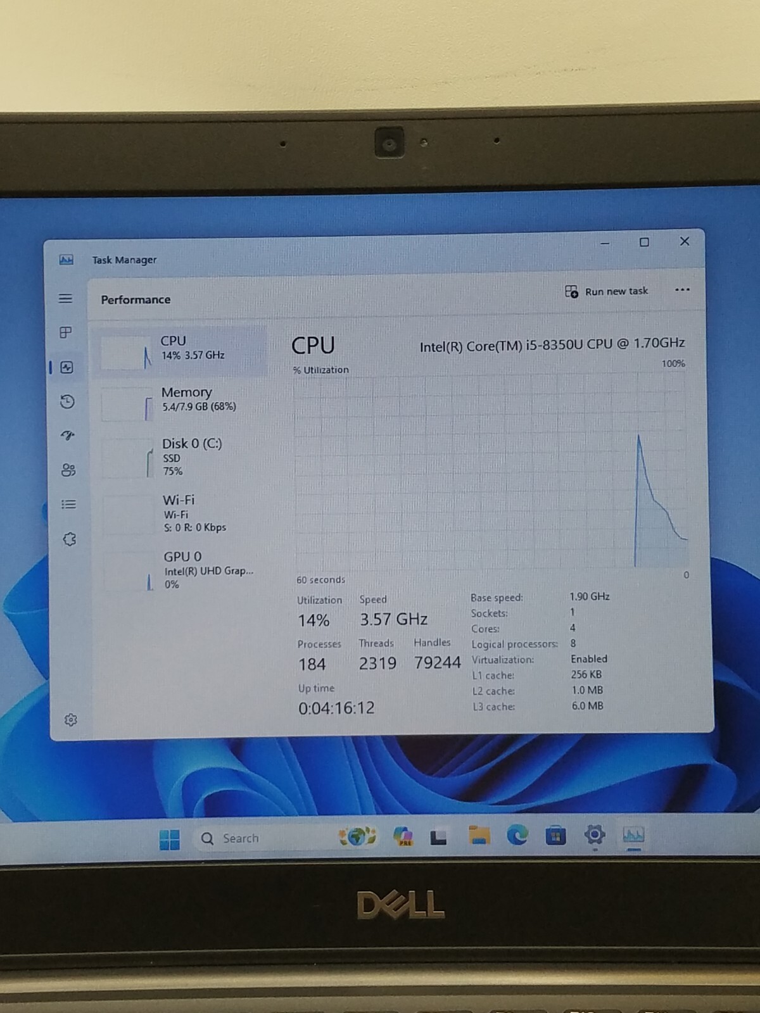Click the 2319 threads value
Screen dimensions: 760x1013
tap(377, 664)
